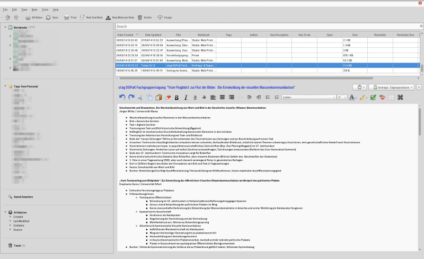Screen dimensions: 424x259
Task: Open Usage from the main toolbar
Action: (x=164, y=18)
